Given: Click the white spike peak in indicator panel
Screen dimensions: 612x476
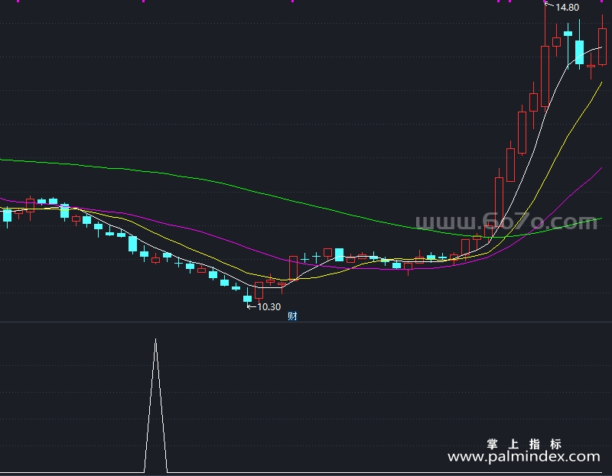Looking at the screenshot, I should pos(156,341).
